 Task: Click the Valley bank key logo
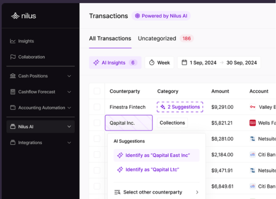pos(253,107)
